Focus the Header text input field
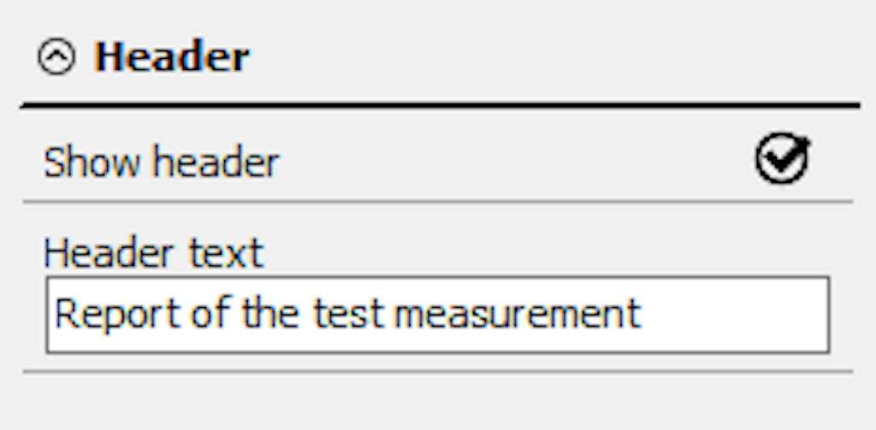Image resolution: width=876 pixels, height=430 pixels. click(438, 315)
